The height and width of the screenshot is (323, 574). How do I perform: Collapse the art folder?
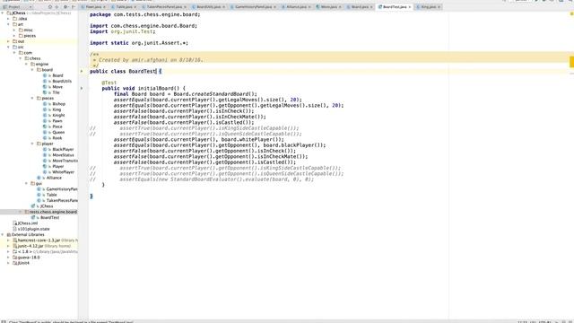[x=8, y=24]
